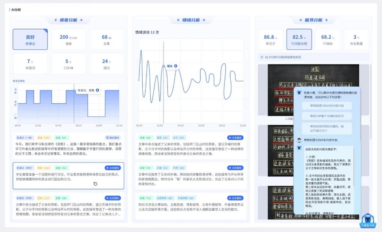Select the 色彩数量 card
This screenshot has width=382, height=232.
[x=356, y=39]
